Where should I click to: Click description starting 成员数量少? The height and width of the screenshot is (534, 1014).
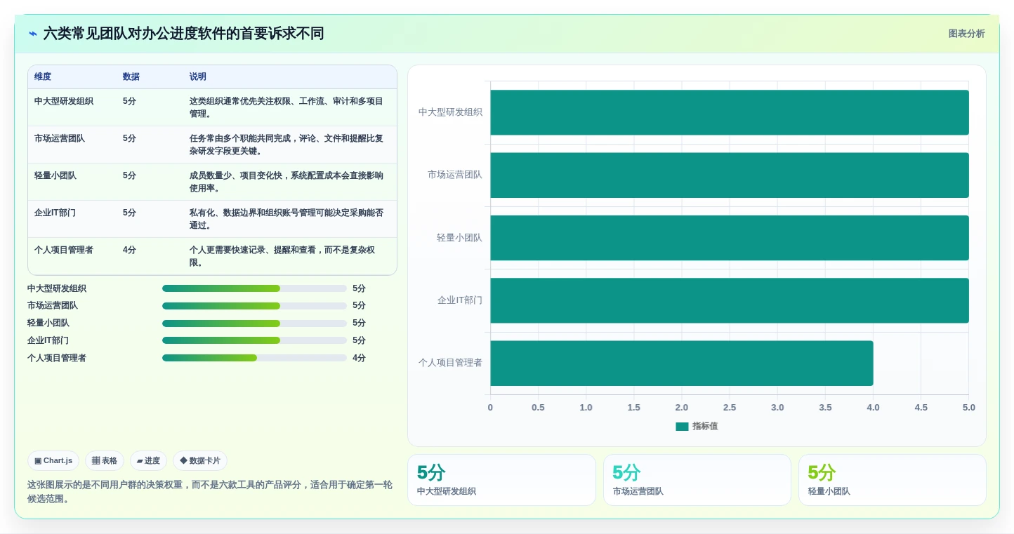287,182
